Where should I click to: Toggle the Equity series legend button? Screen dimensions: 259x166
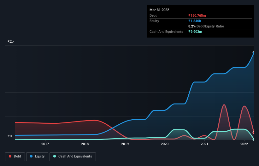[37, 157]
